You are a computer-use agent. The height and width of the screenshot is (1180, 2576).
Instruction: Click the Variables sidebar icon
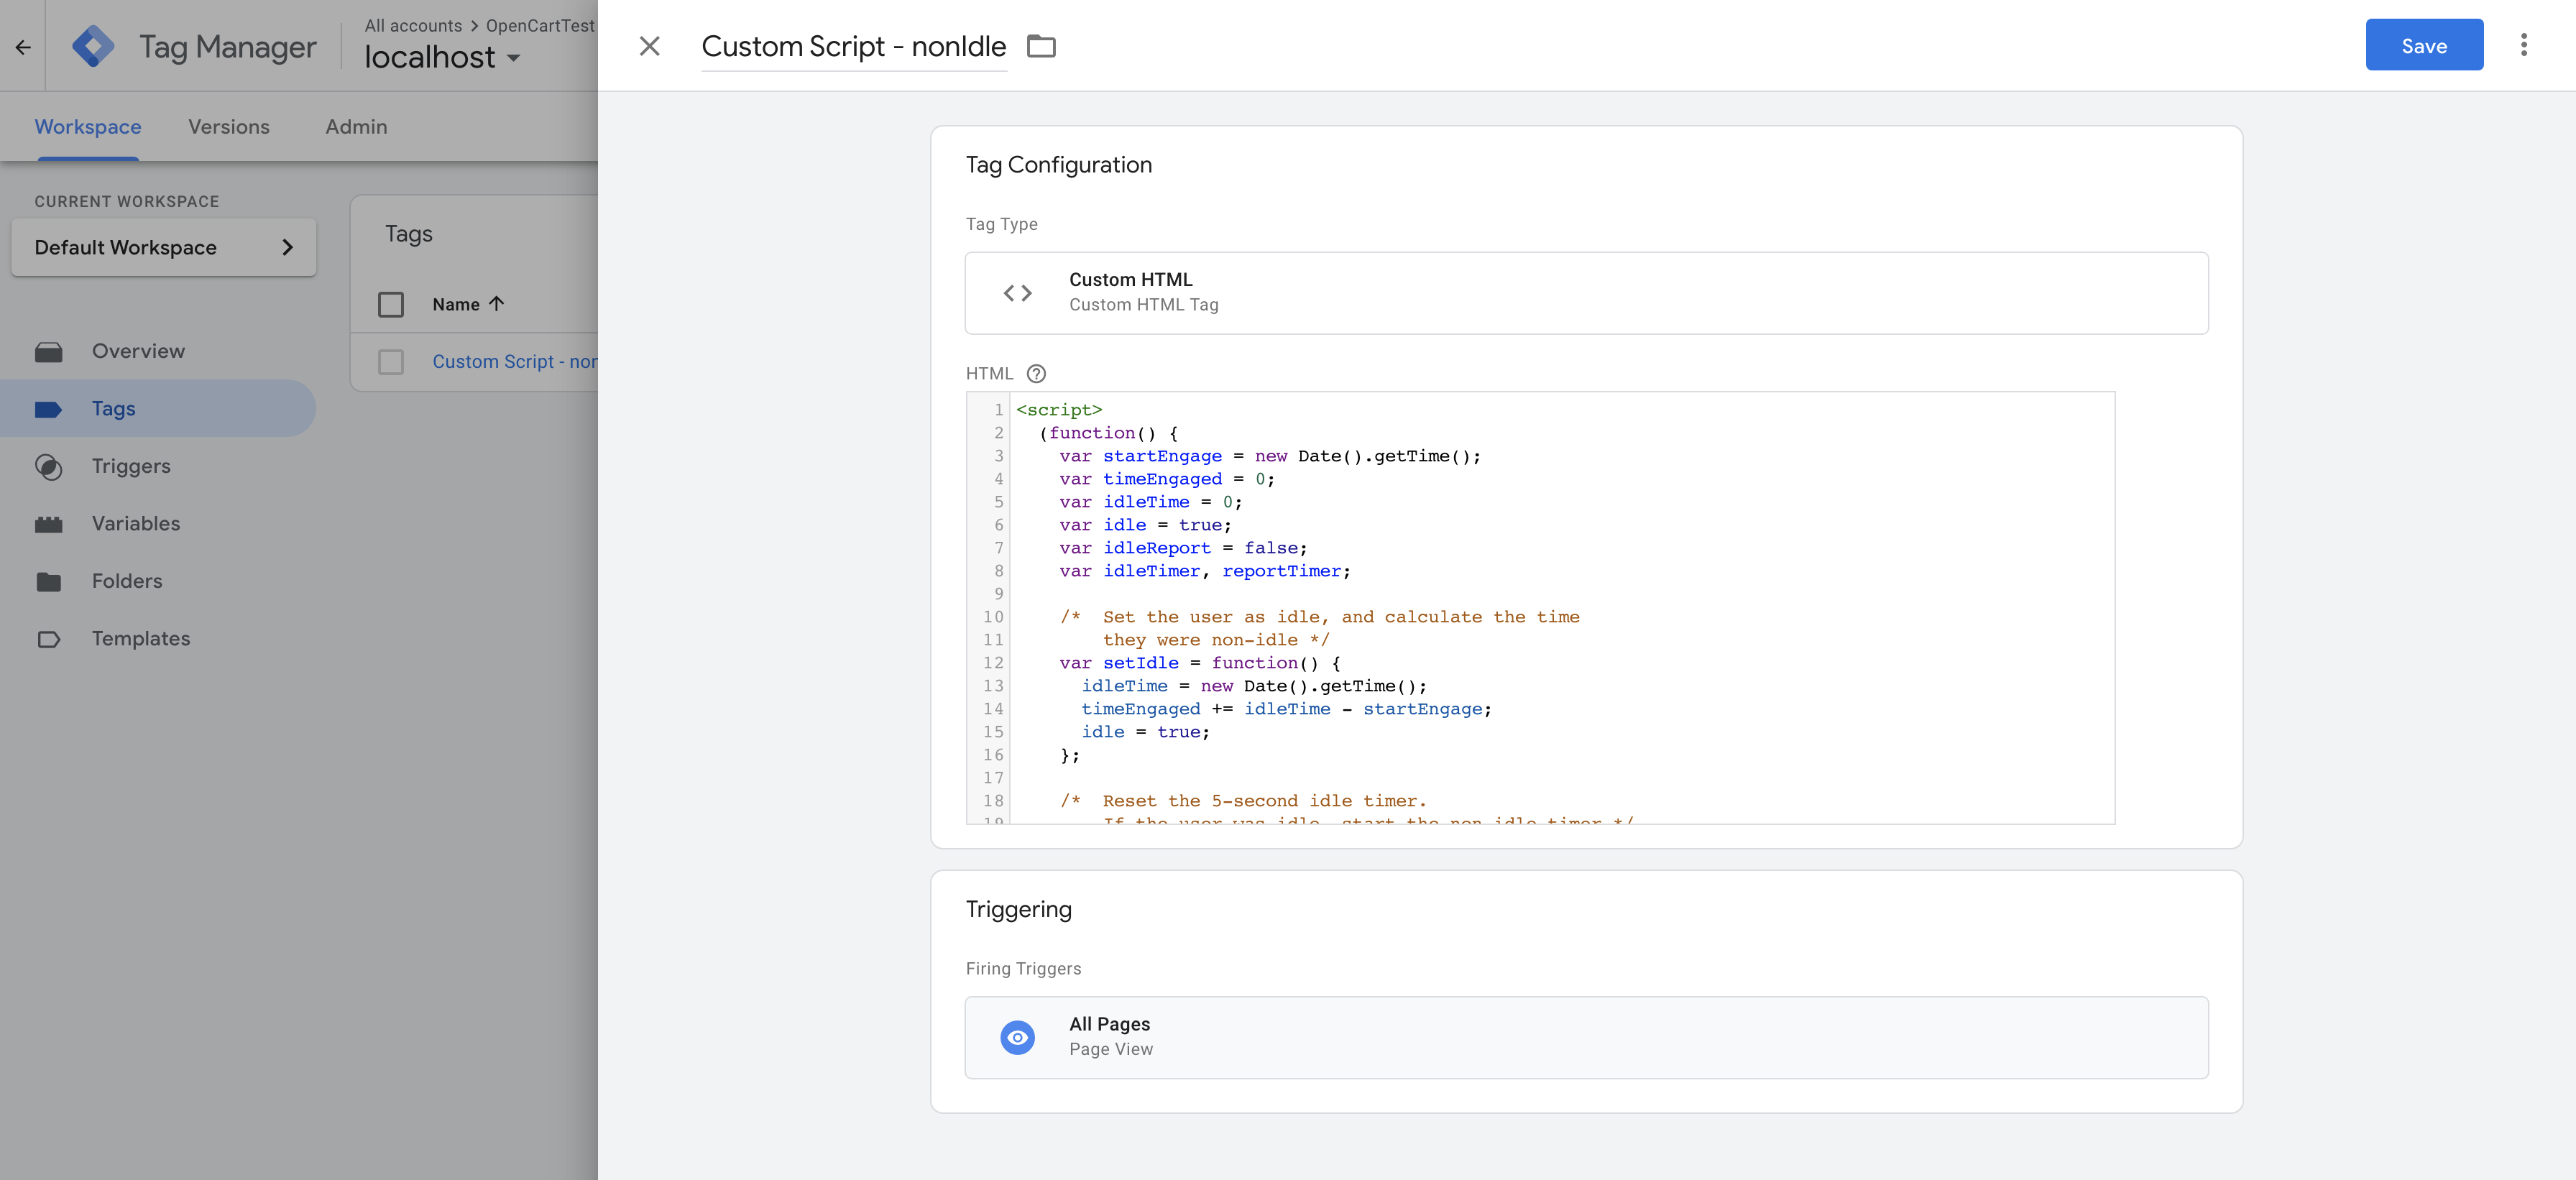[48, 524]
